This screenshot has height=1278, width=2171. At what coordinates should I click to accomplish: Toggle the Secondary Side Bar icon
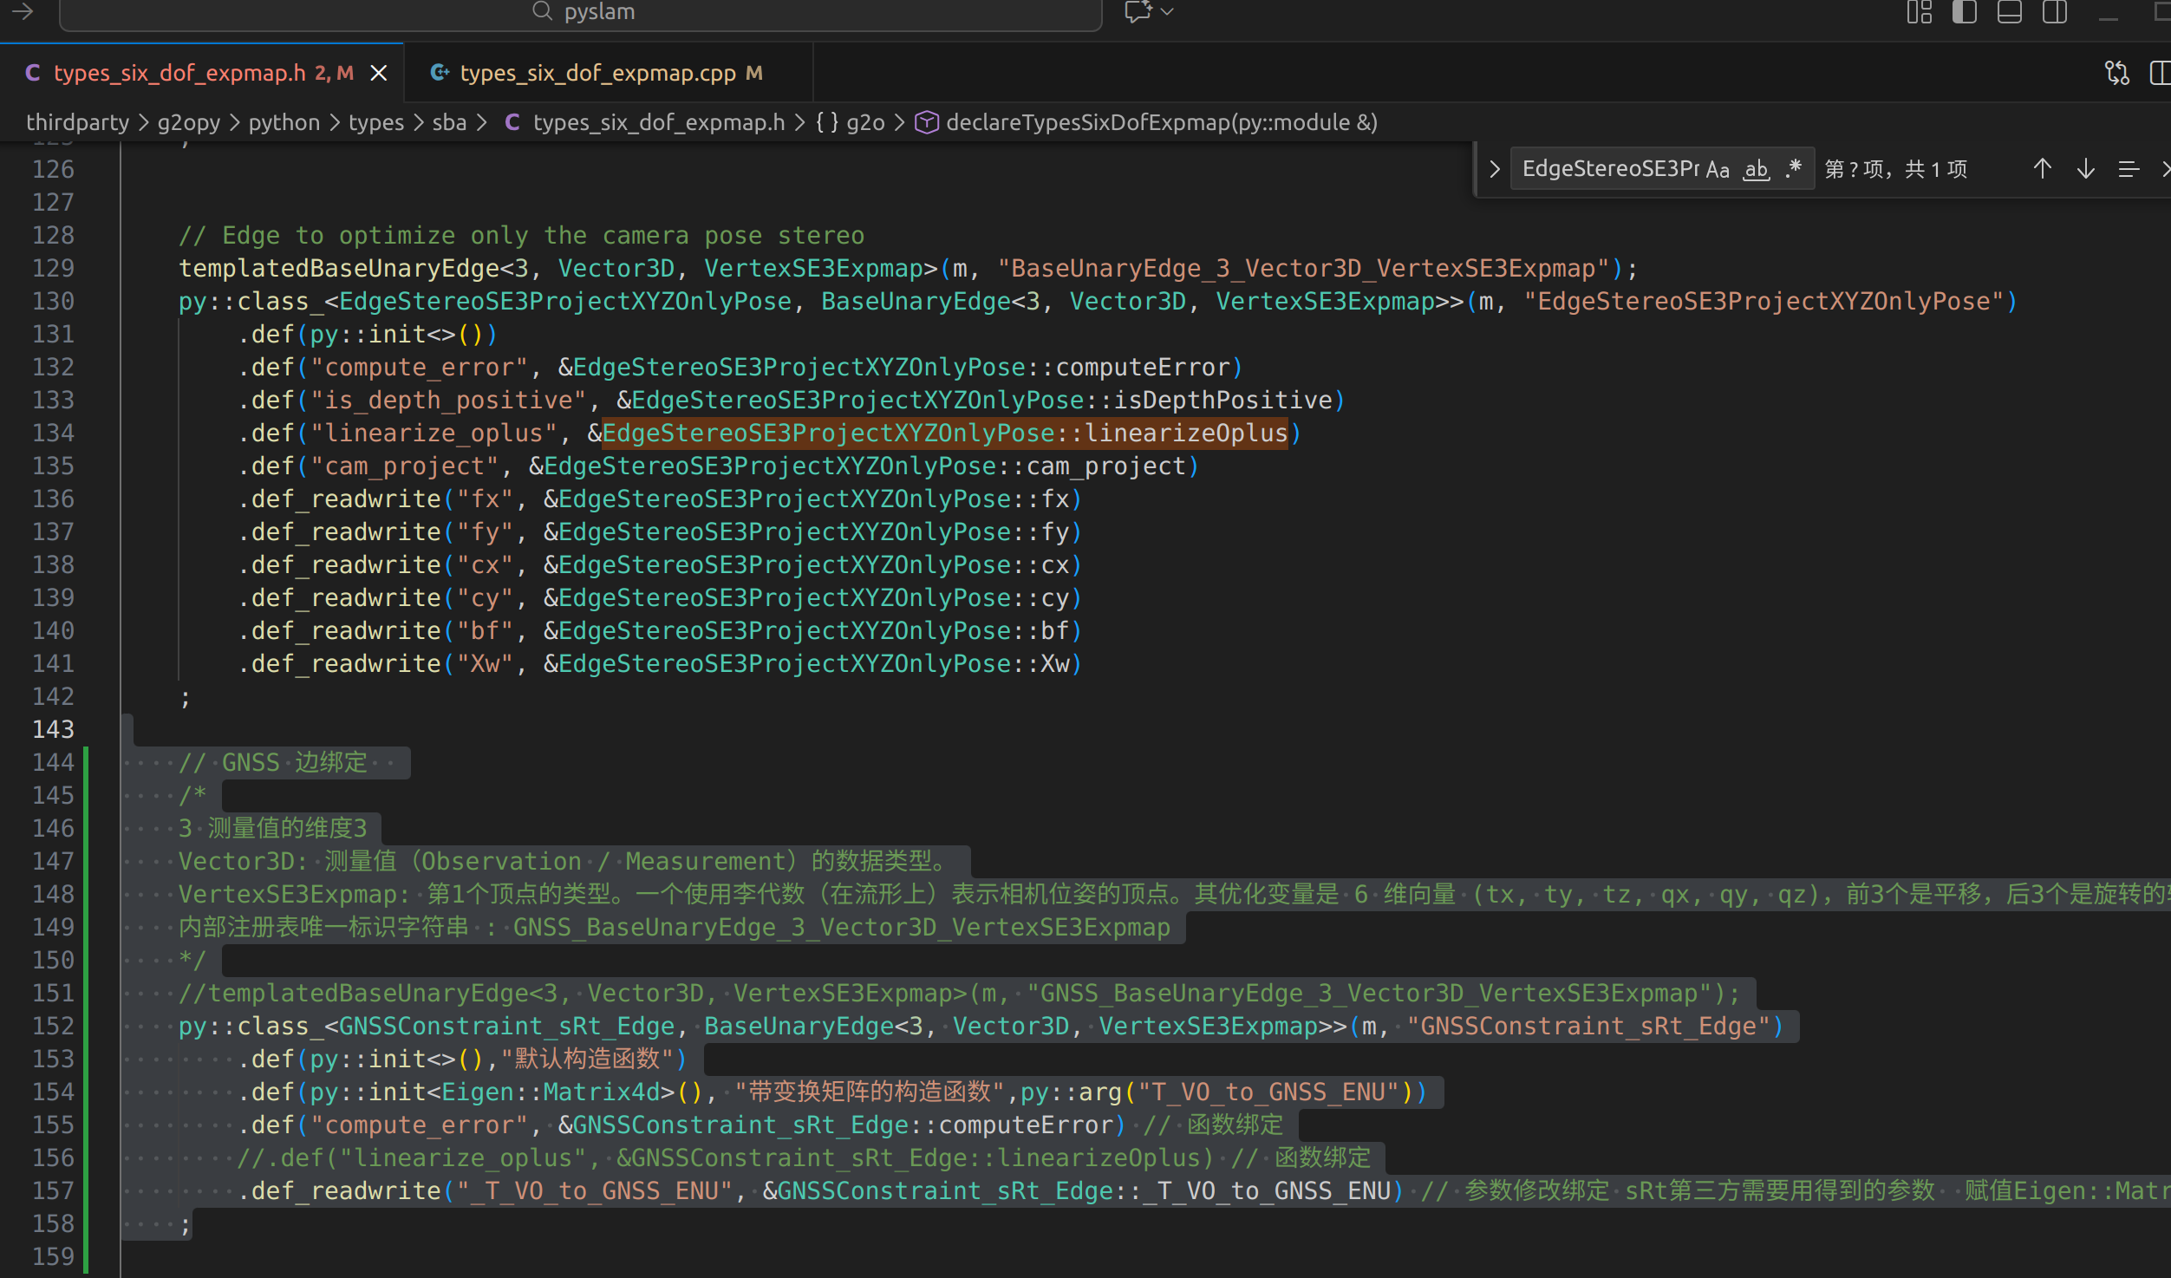click(x=2054, y=12)
